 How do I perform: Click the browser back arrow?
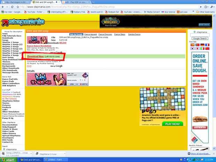[x=3, y=7]
